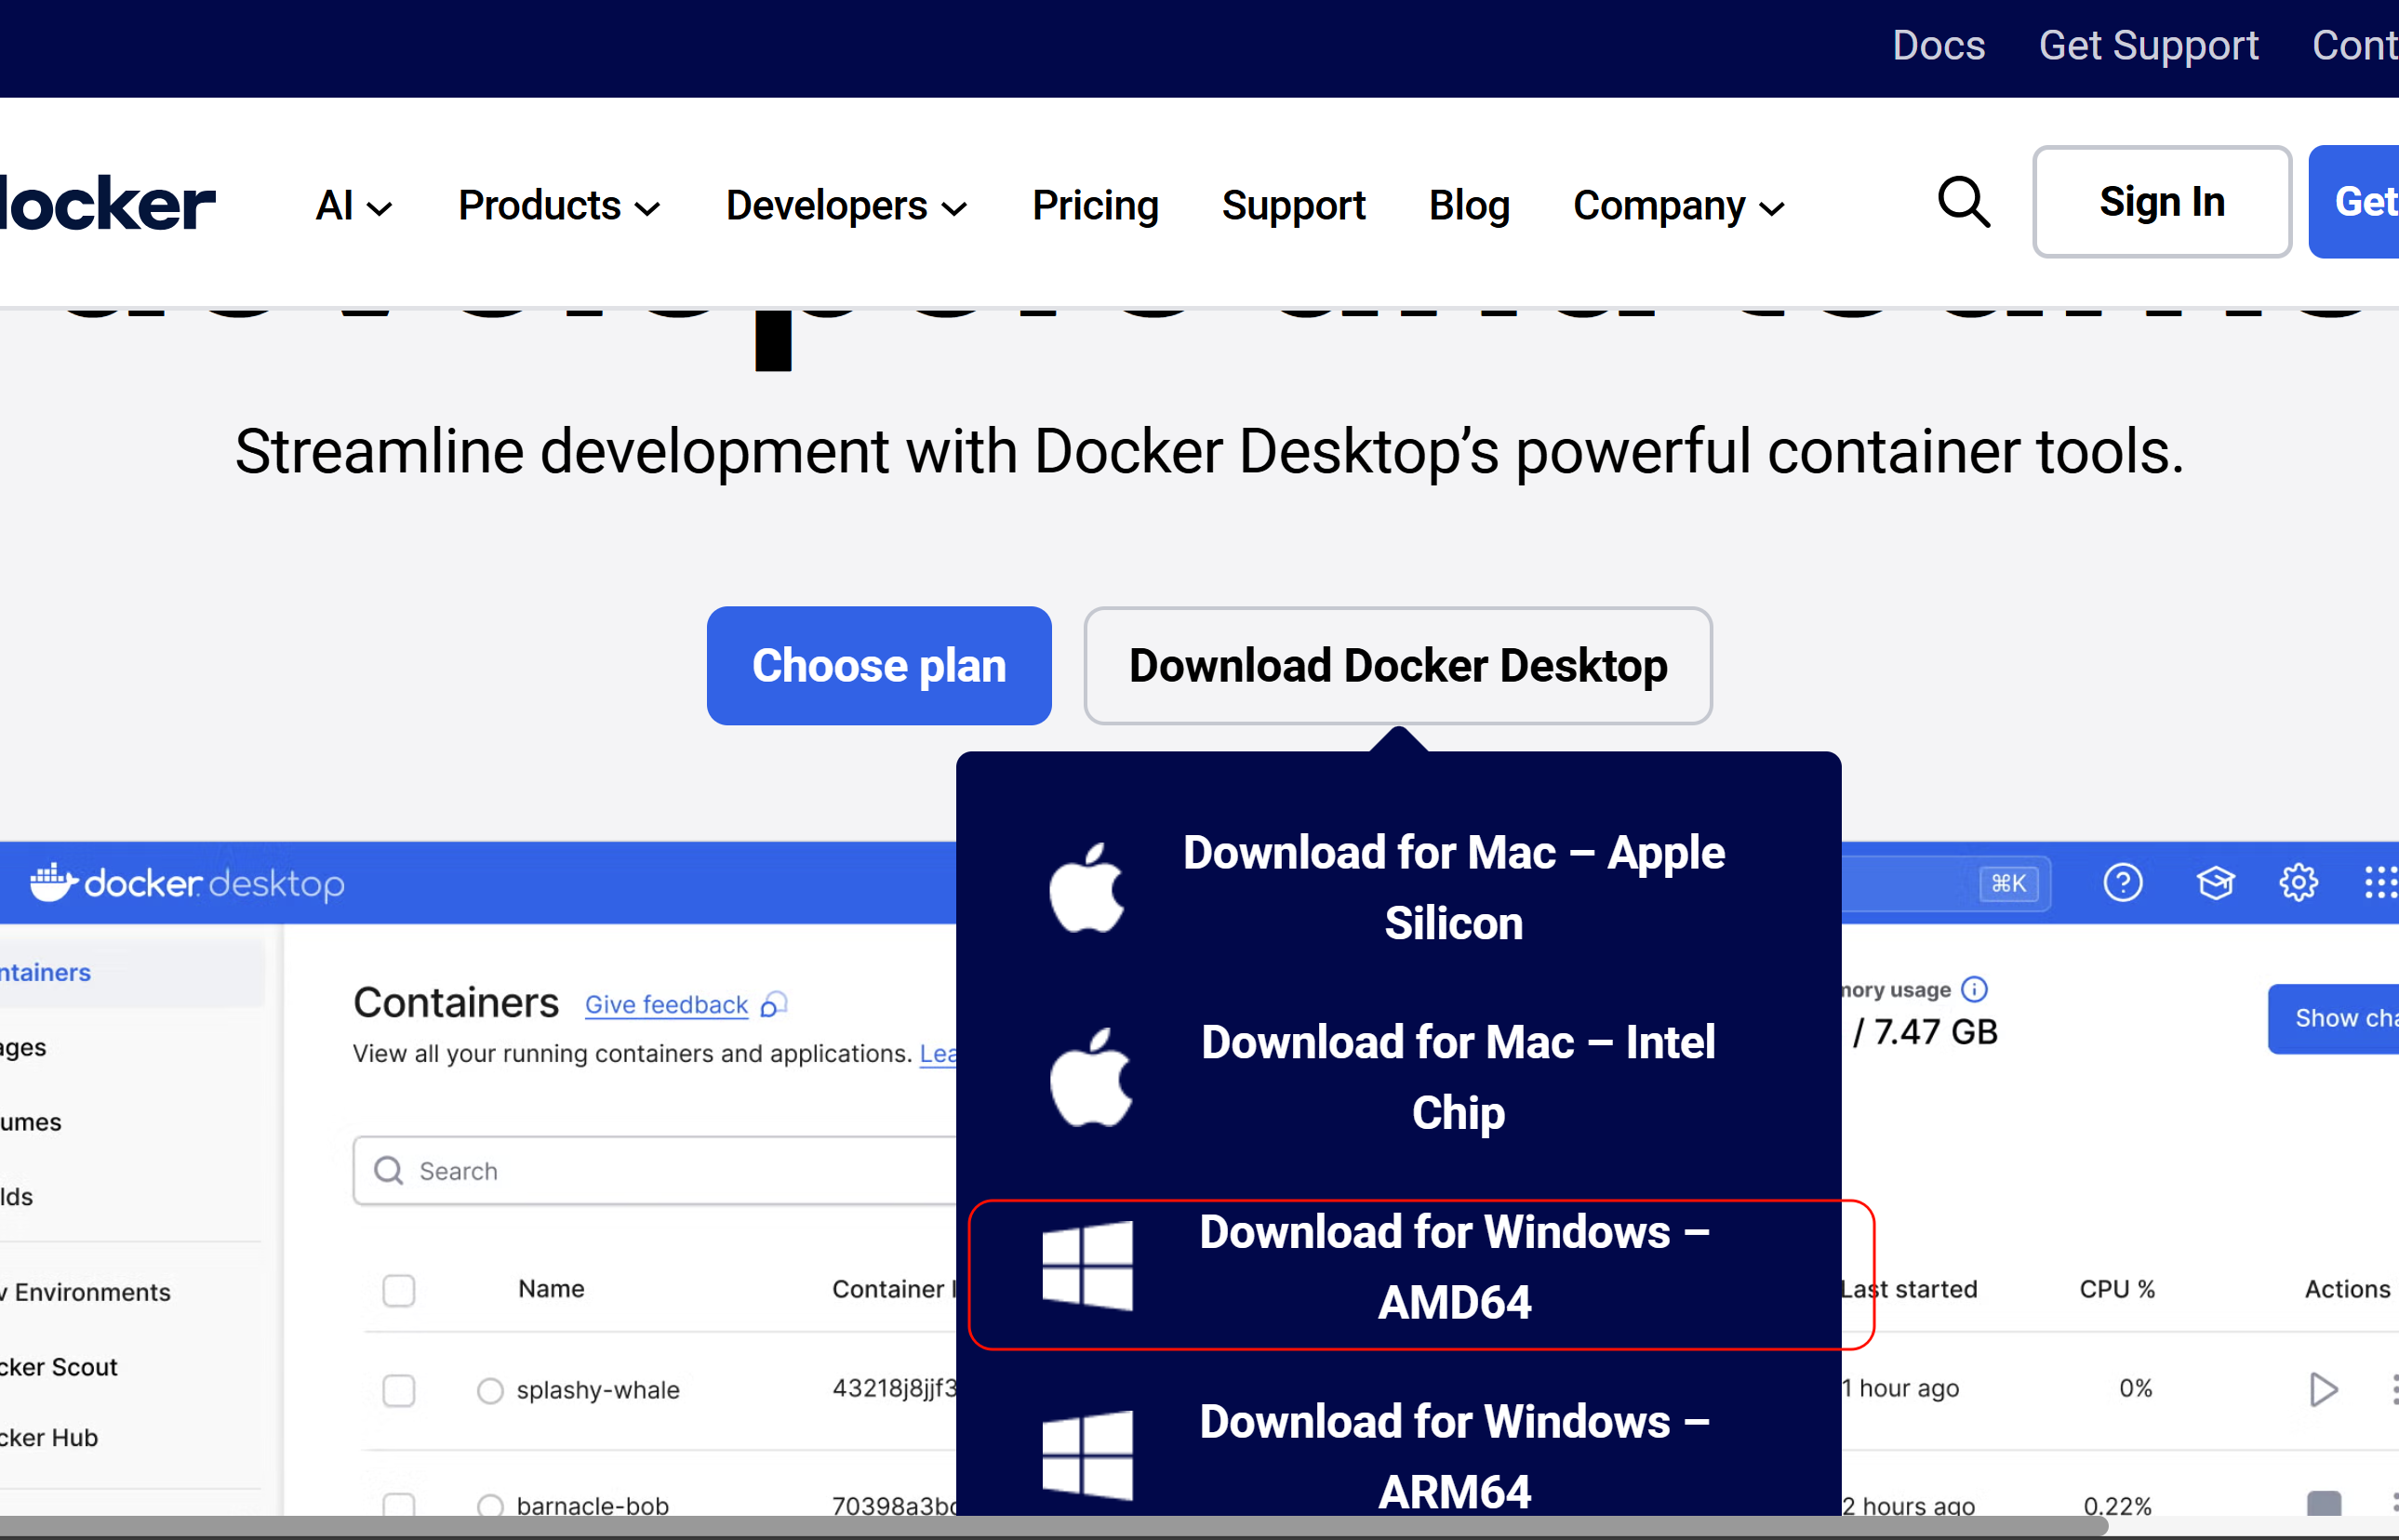The width and height of the screenshot is (2399, 1540).
Task: Click the Docker logo in the navbar
Action: 106,204
